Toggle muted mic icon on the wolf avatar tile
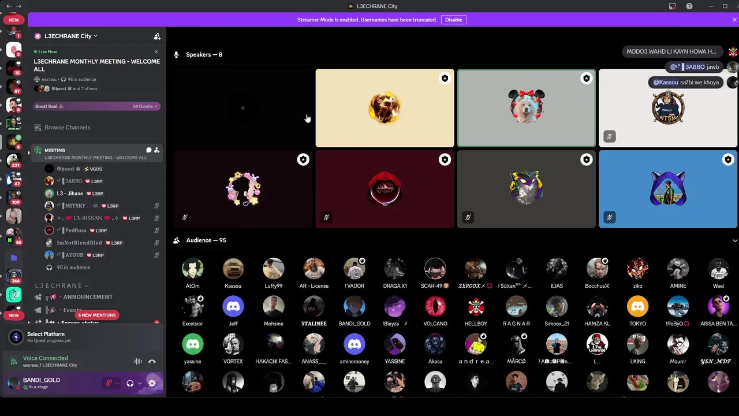The height and width of the screenshot is (416, 739). pos(468,217)
